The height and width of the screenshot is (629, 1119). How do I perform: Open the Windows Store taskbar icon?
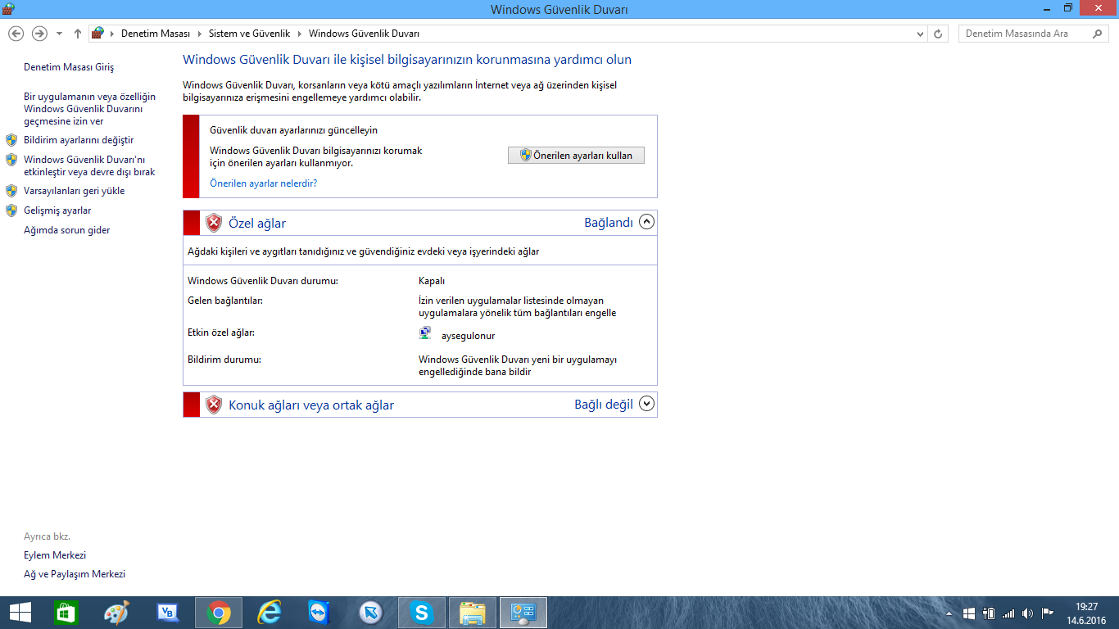click(x=66, y=613)
